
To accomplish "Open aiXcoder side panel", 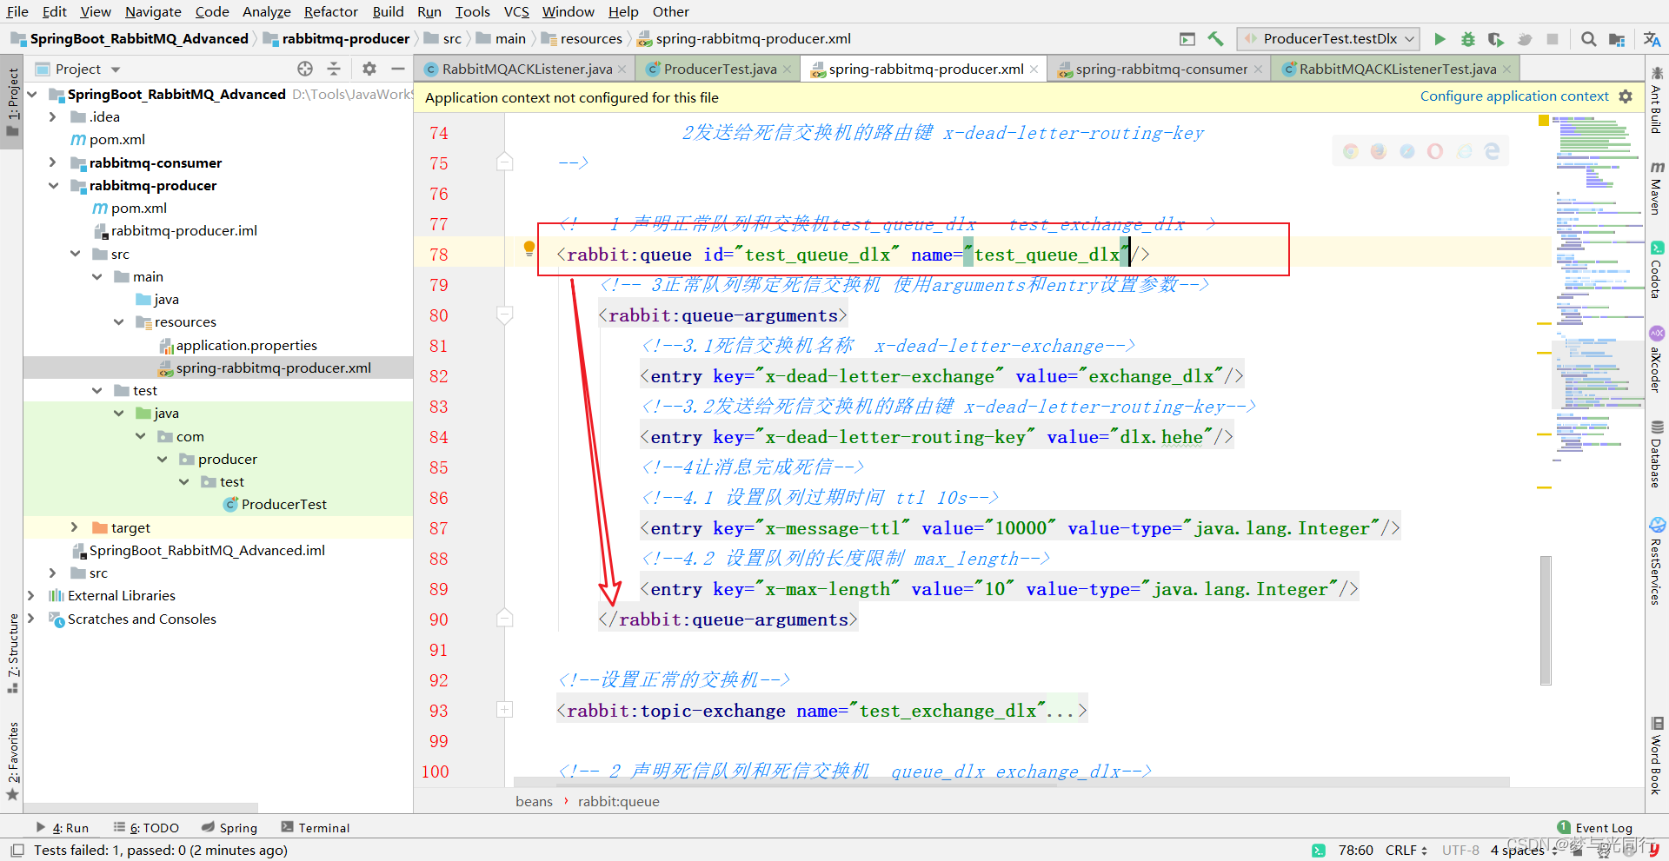I will (1657, 359).
